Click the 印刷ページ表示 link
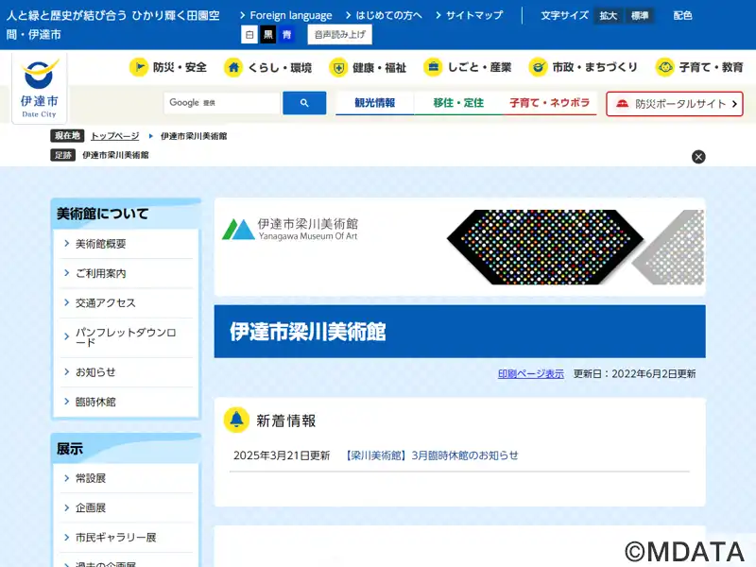Image resolution: width=756 pixels, height=567 pixels. 531,373
